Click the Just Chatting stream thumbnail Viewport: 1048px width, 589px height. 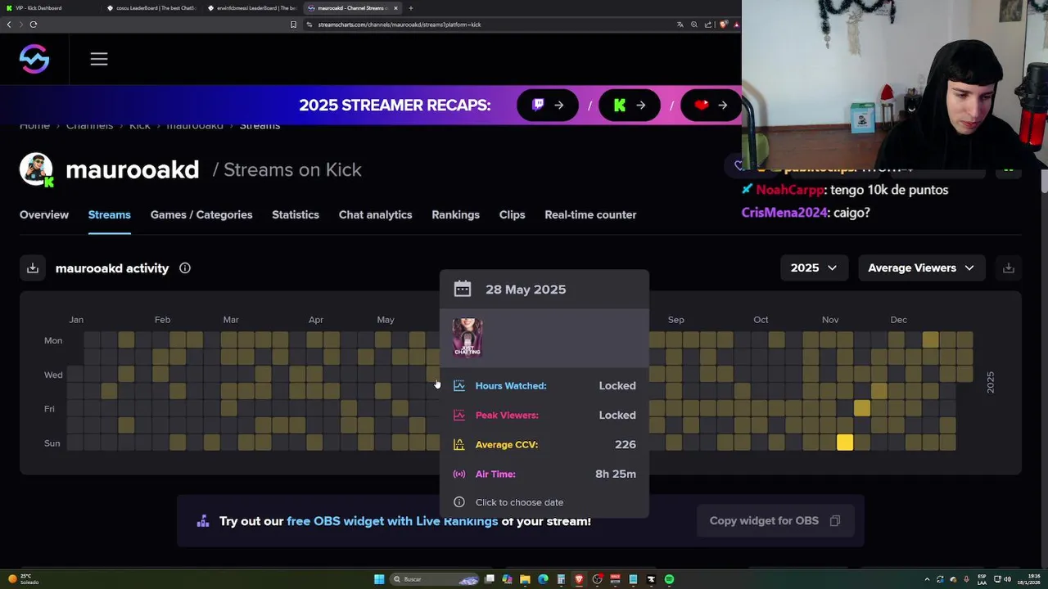point(468,338)
